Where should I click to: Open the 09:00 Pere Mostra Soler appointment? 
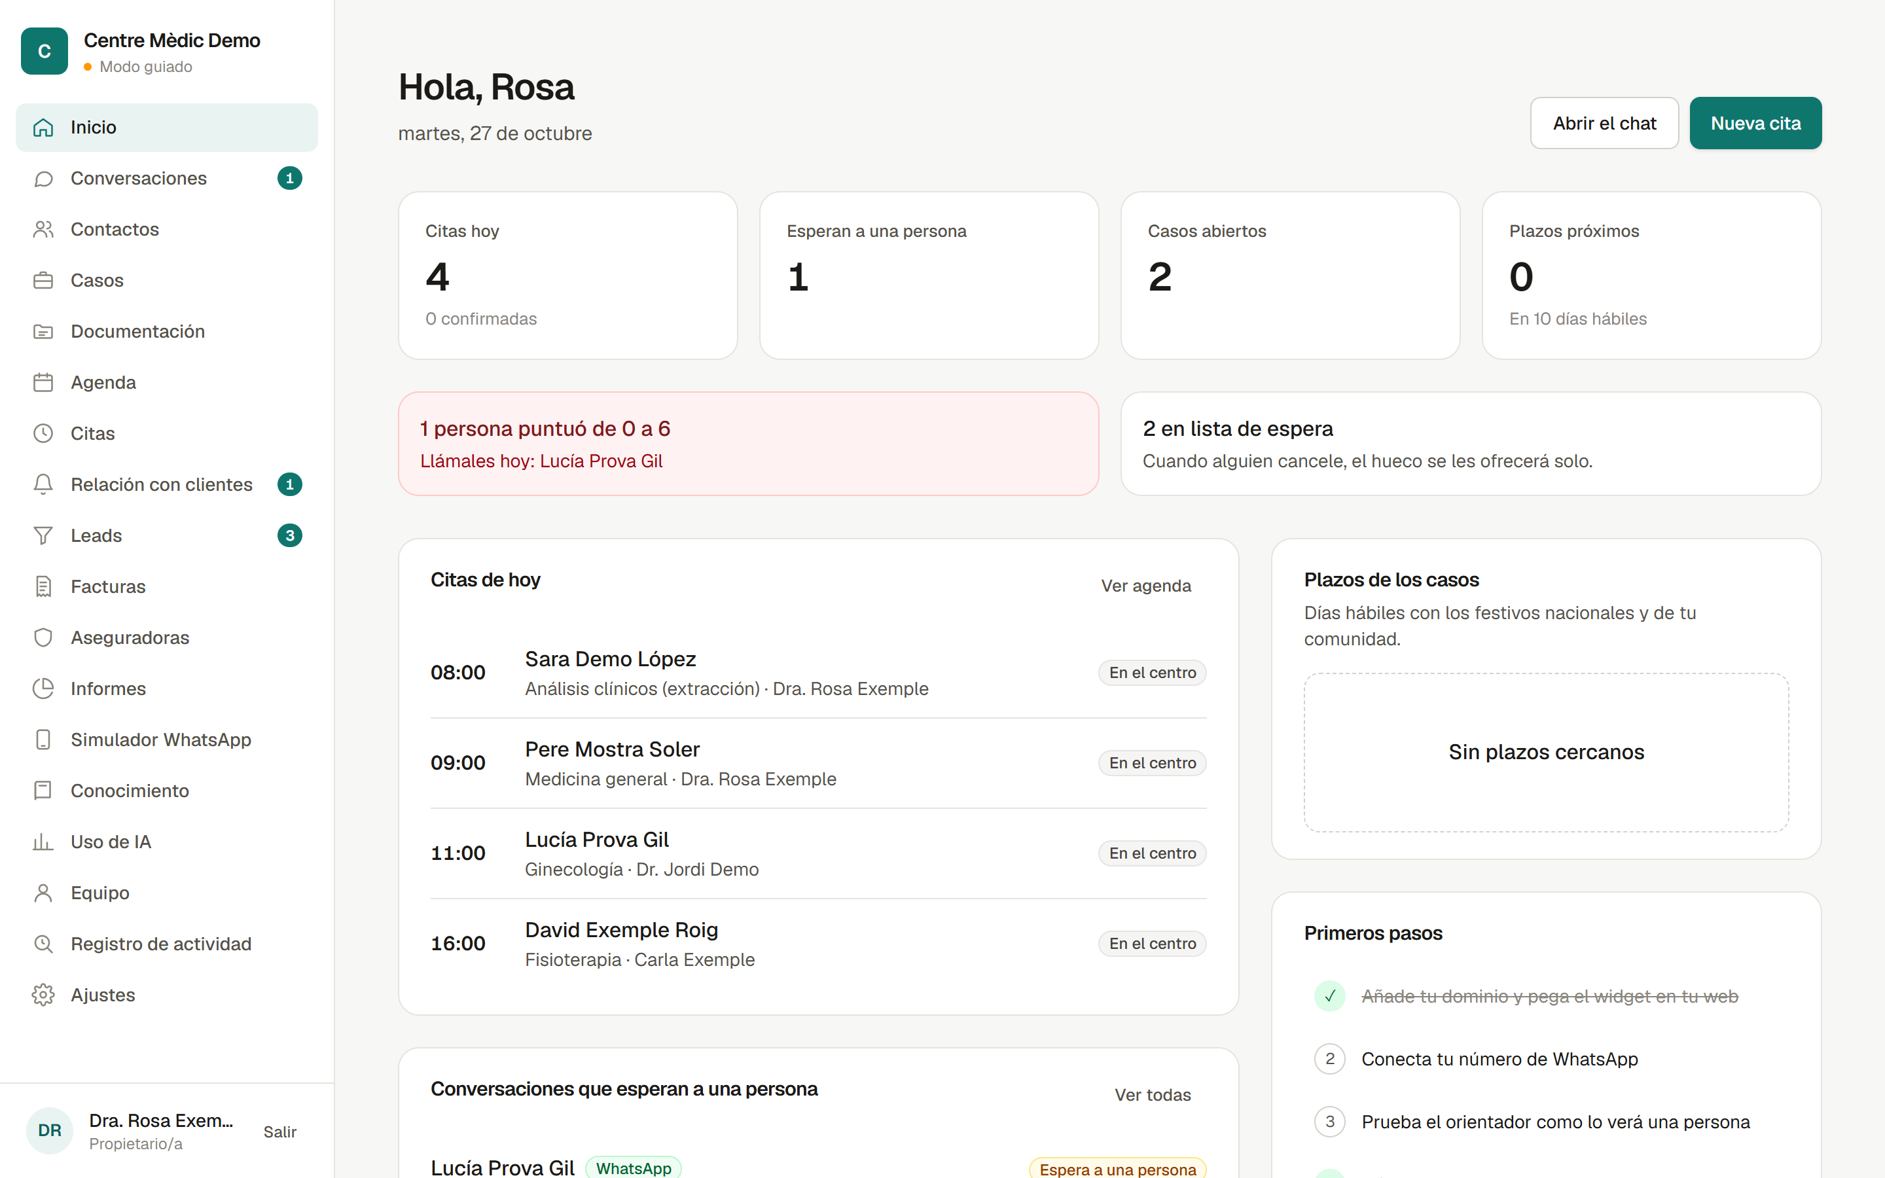coord(819,764)
